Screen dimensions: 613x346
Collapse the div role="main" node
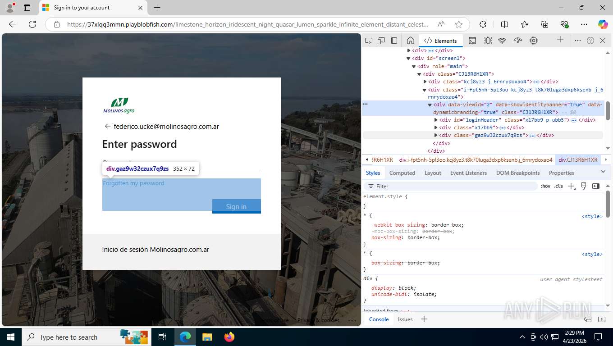(x=414, y=66)
